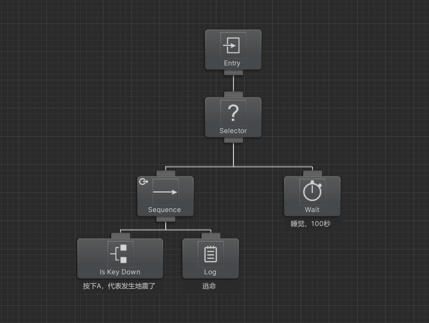Click the comment '睡觉，100秒' under Wait

pyautogui.click(x=311, y=224)
